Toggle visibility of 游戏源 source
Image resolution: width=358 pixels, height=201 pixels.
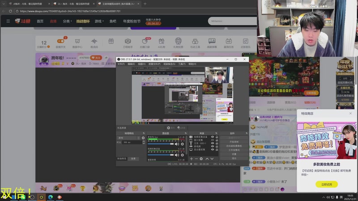[x=213, y=147]
